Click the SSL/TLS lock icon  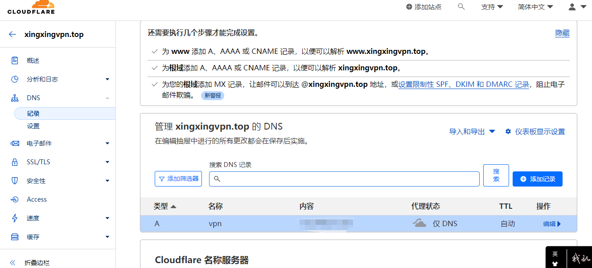[15, 162]
